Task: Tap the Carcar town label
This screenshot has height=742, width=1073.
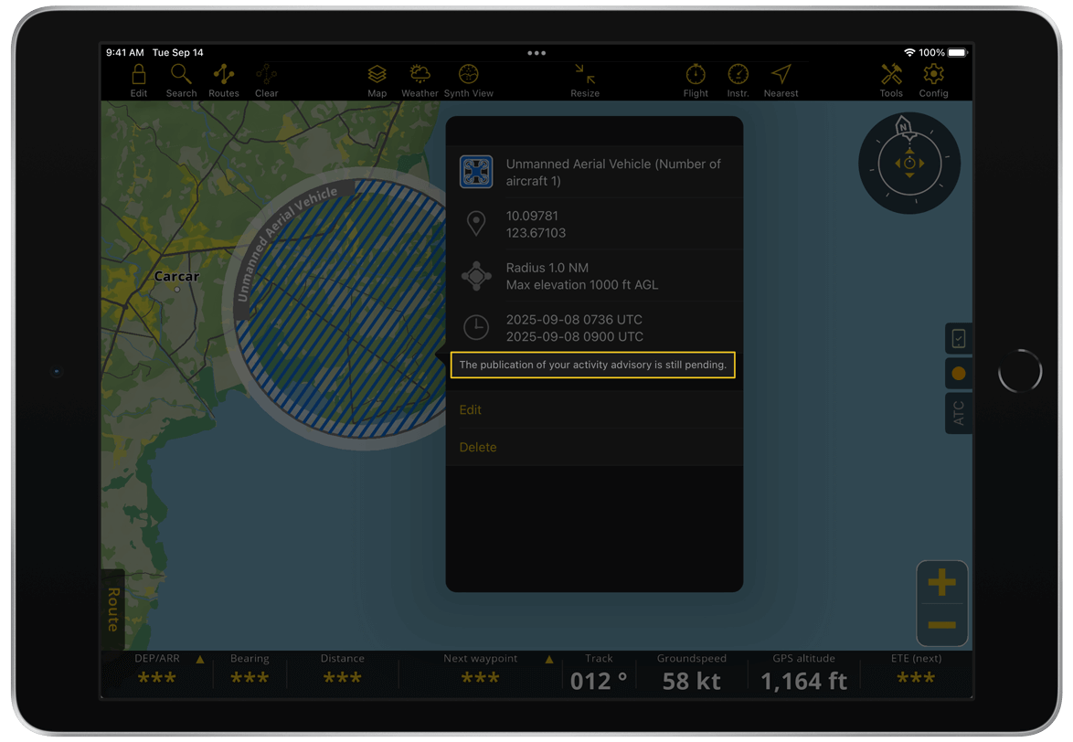Action: [x=176, y=276]
